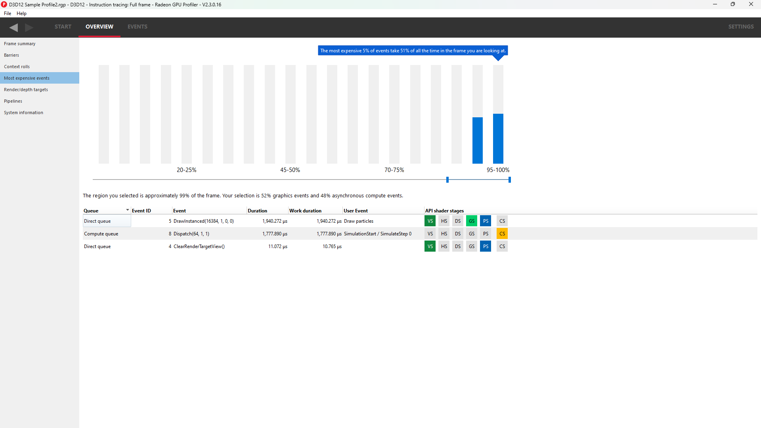Open the Render/depth targets pane
This screenshot has height=428, width=761.
point(26,90)
